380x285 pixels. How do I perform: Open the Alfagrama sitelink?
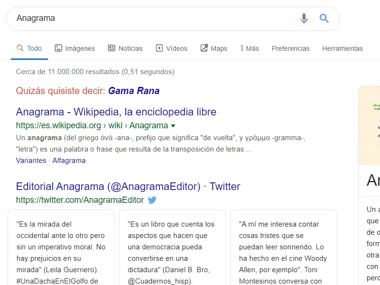tap(69, 161)
